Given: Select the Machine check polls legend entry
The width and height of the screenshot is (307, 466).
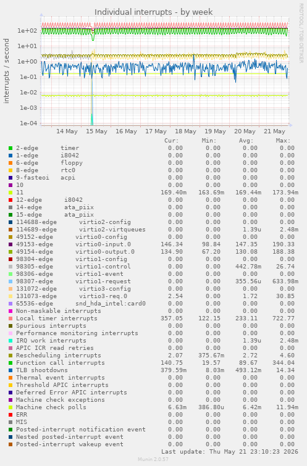Looking at the screenshot, I should (51, 407).
